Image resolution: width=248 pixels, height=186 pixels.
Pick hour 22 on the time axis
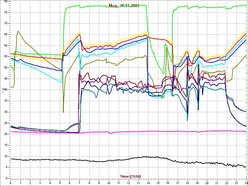tap(227, 182)
